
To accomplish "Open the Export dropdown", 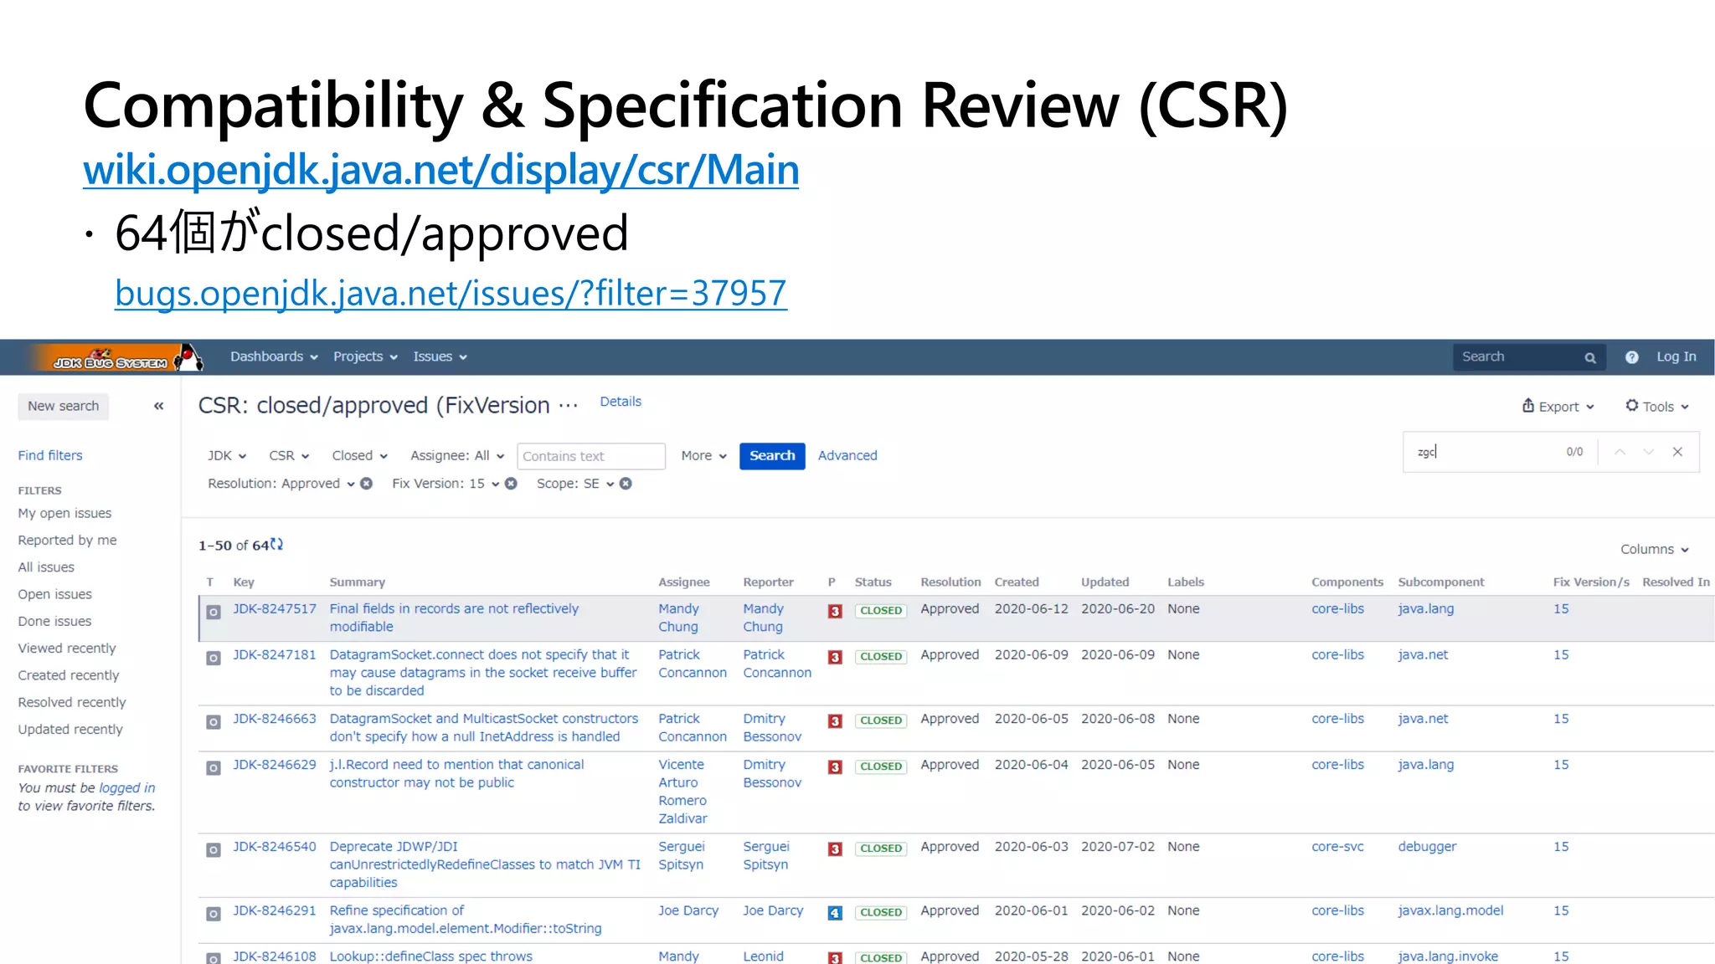I will pos(1558,407).
